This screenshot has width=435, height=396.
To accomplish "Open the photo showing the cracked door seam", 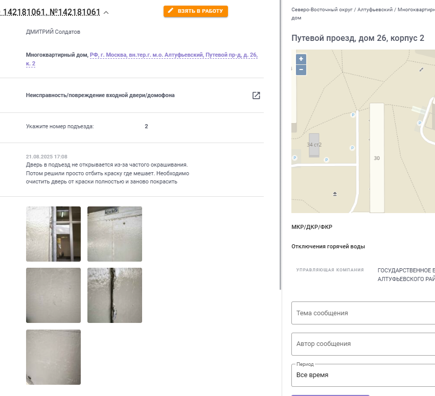I will click(115, 295).
